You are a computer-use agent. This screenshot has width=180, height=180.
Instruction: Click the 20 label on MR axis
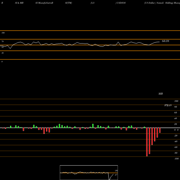click(176, 124)
